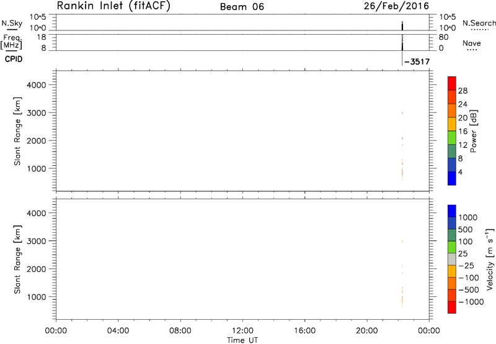Pick the gray Velocity swatch between -25 and 25

[452, 259]
